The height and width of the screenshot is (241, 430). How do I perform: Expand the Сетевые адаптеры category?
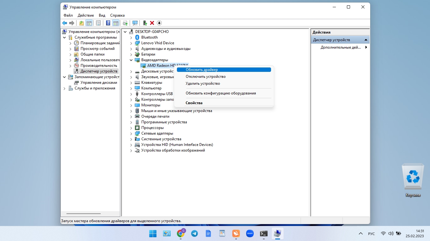click(x=131, y=133)
